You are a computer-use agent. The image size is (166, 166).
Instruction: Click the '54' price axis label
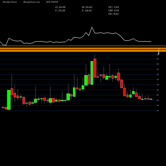pyautogui.click(x=158, y=69)
